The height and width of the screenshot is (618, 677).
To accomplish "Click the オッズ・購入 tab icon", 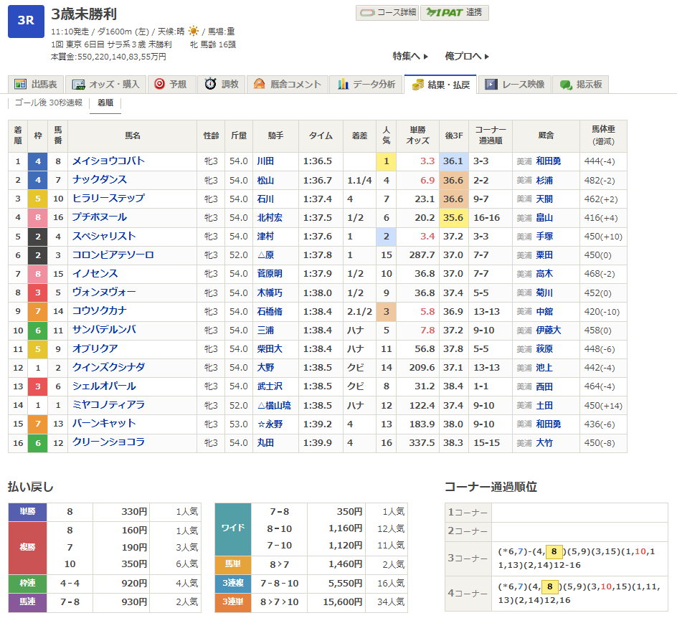I will click(x=79, y=85).
